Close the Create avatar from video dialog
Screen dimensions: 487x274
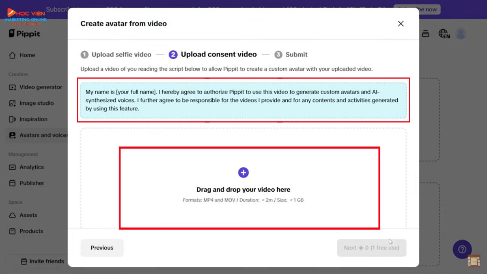point(401,24)
